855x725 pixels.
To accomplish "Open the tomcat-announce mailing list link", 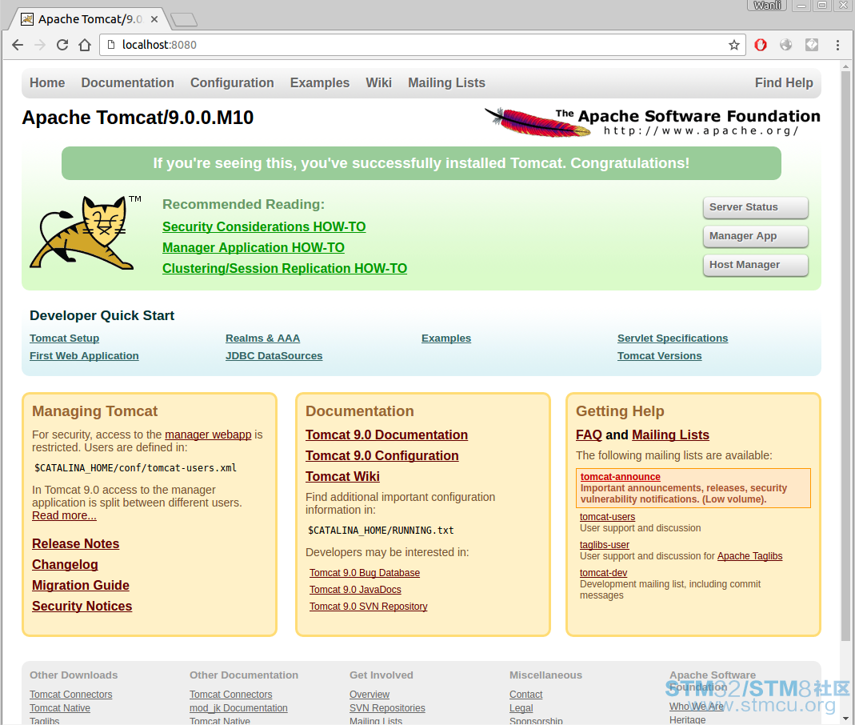I will click(620, 477).
